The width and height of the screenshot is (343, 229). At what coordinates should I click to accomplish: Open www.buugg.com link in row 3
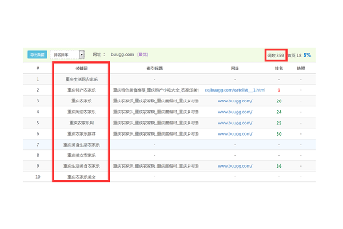click(235, 101)
